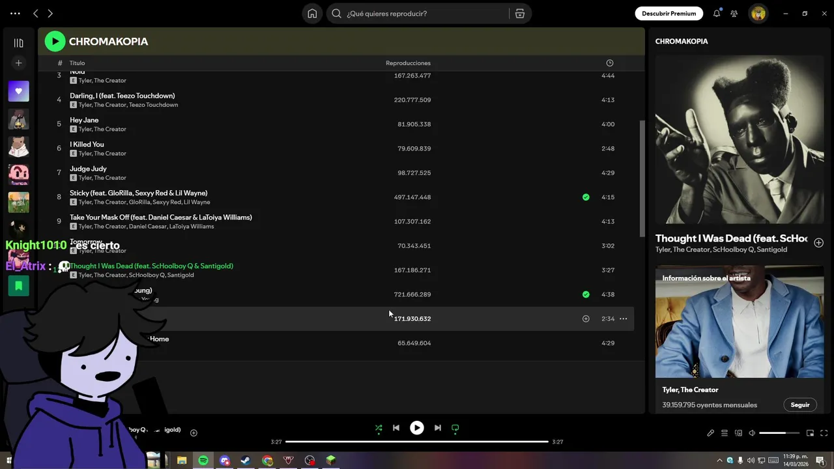834x469 pixels.
Task: Open Información sobre el artista card
Action: [x=740, y=339]
